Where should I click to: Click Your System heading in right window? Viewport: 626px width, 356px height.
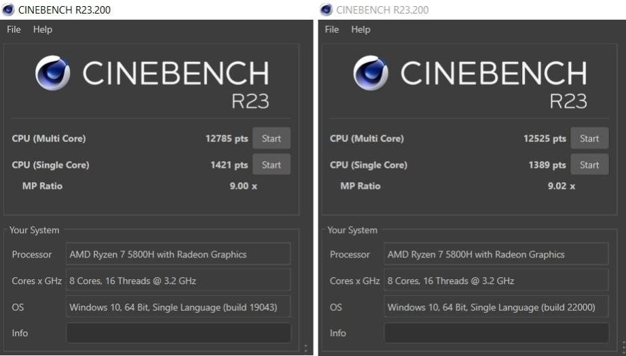[x=352, y=230]
